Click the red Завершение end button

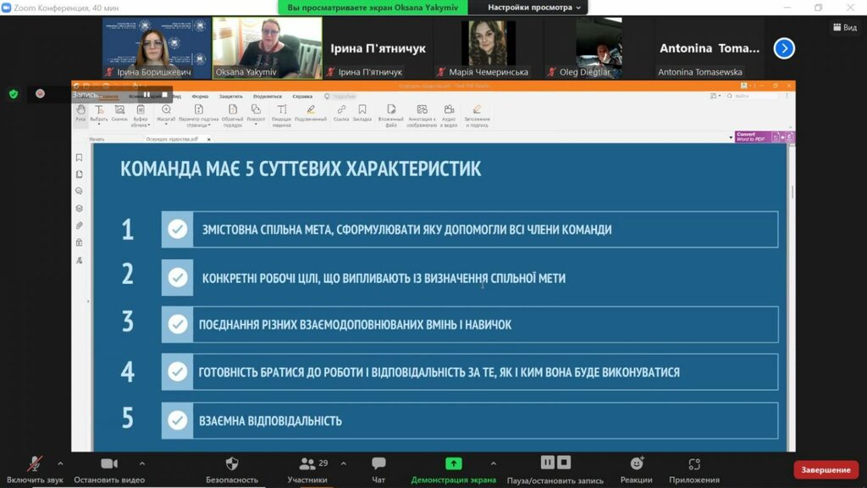[x=826, y=469]
